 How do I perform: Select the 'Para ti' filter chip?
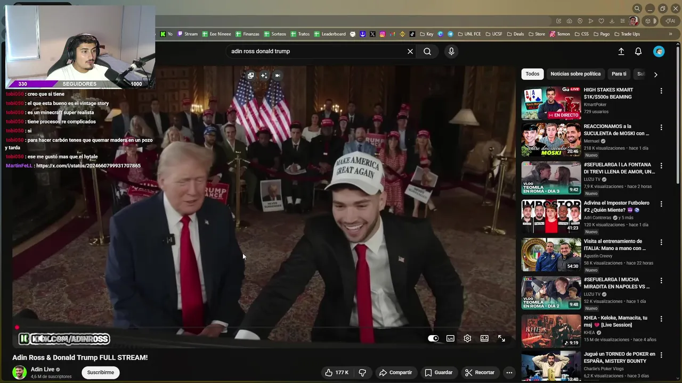(x=619, y=74)
